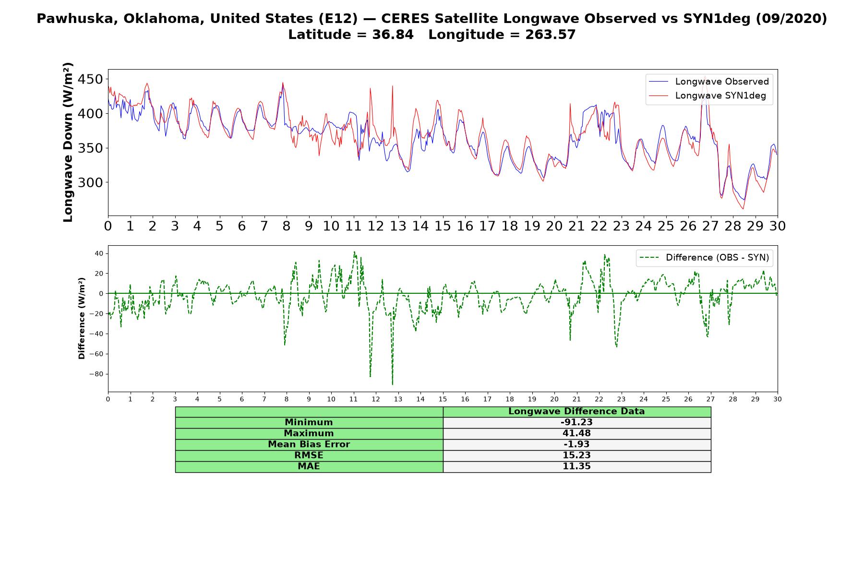864x576 pixels.
Task: Click the Maximum value 41.48 cell
Action: tap(576, 433)
